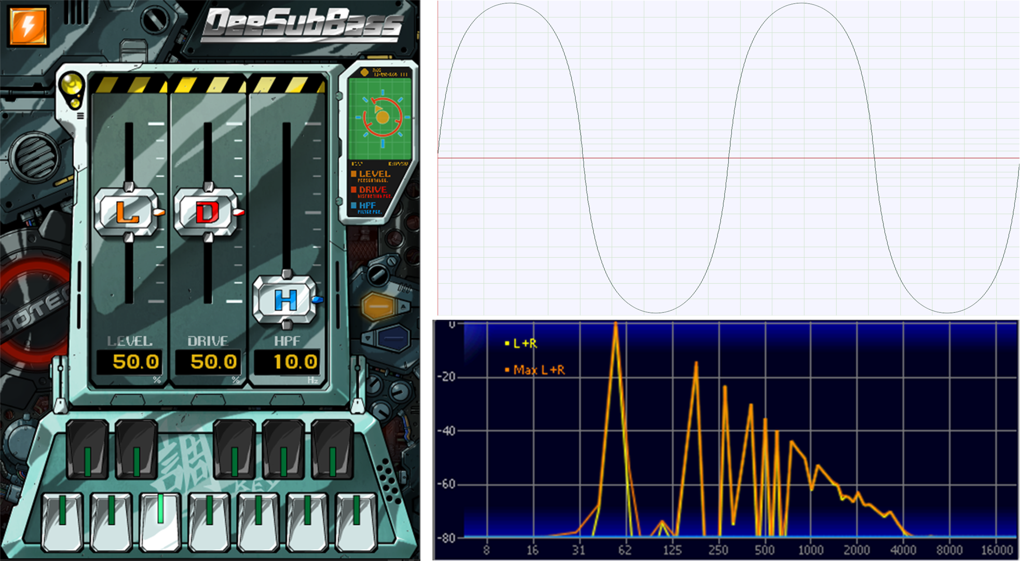Click the DRIVE value field showing 50.0
This screenshot has width=1020, height=561.
click(x=208, y=362)
